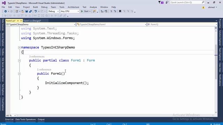This screenshot has width=223, height=125.
Task: Open the Test Explorer side panel
Action: (3, 90)
